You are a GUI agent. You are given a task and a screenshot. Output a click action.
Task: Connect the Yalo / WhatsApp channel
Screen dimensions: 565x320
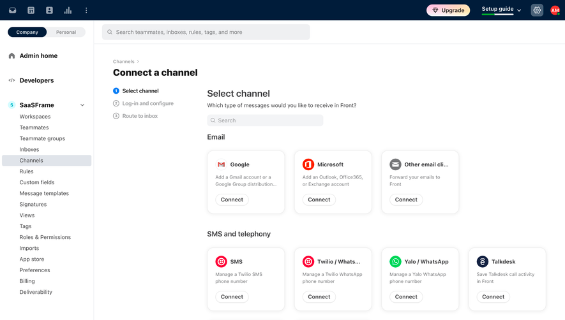click(406, 297)
